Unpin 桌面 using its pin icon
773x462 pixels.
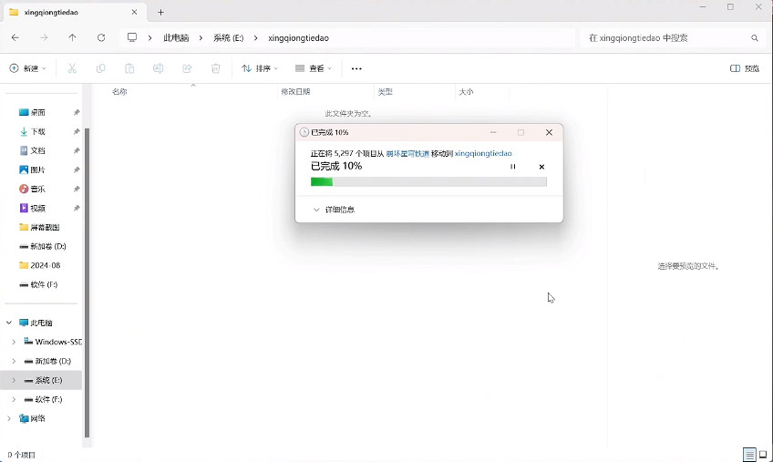(x=77, y=112)
